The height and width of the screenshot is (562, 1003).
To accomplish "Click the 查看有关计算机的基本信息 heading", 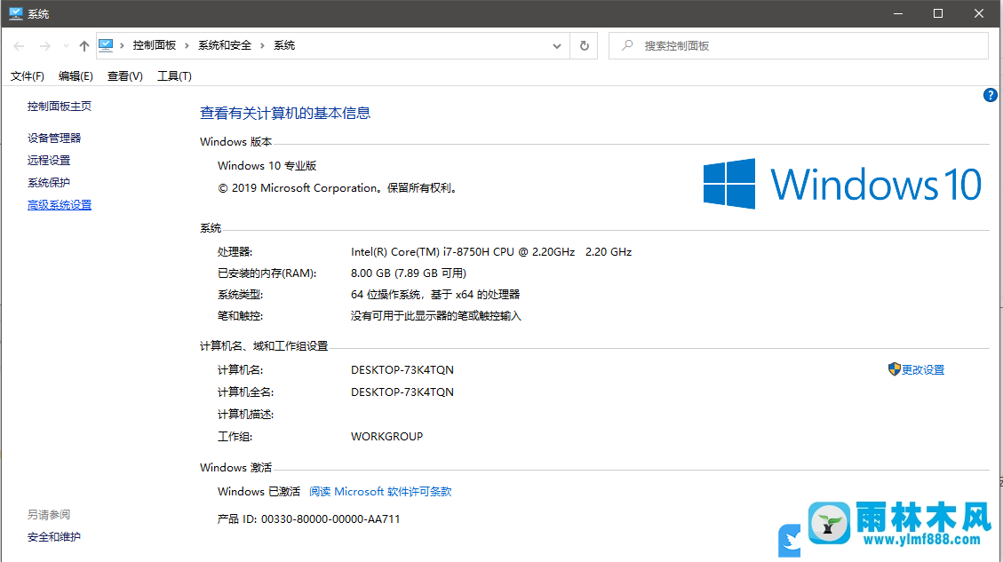I will pyautogui.click(x=285, y=113).
